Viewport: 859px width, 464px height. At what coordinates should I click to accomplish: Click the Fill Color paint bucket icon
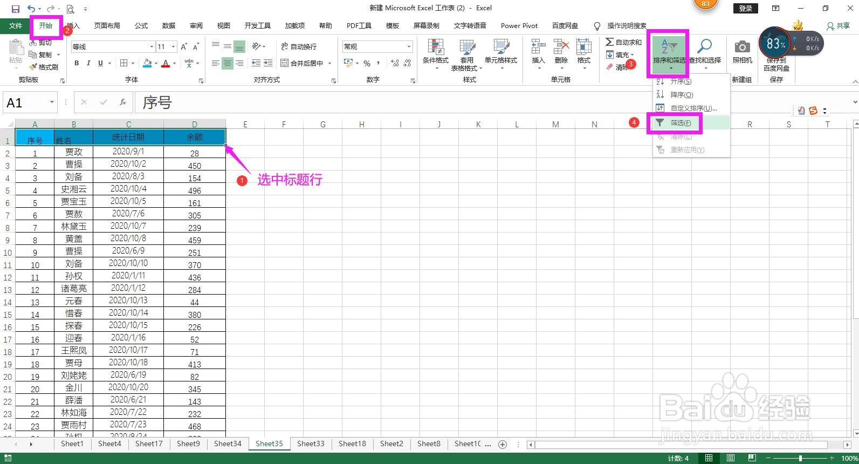pyautogui.click(x=147, y=64)
